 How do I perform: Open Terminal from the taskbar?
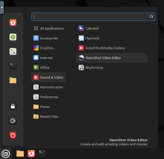(x=42, y=154)
